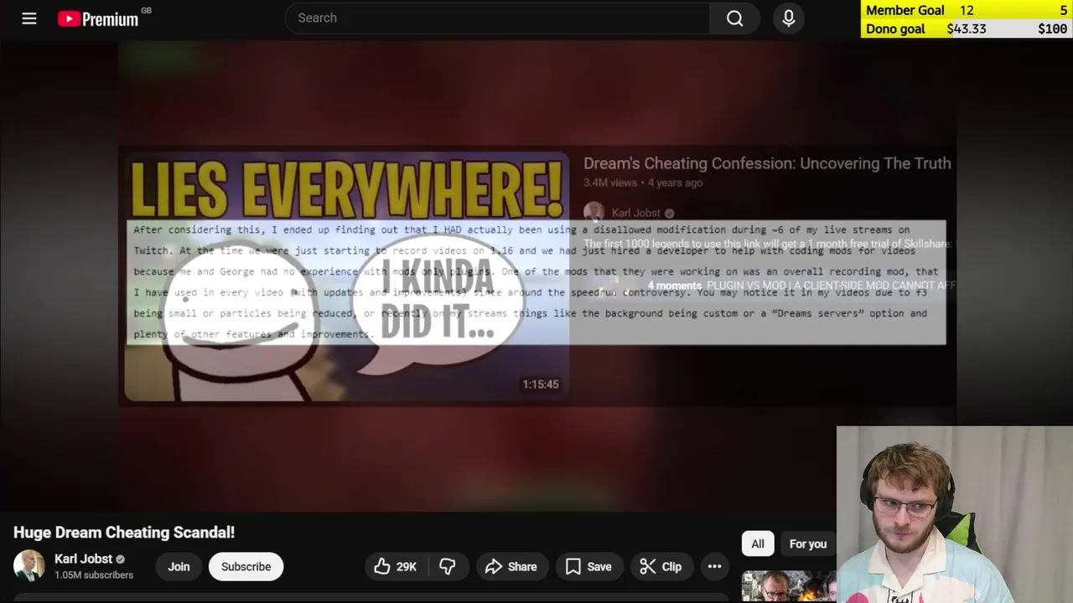The image size is (1073, 603).
Task: Open Karl Jobst channel avatar
Action: click(29, 566)
